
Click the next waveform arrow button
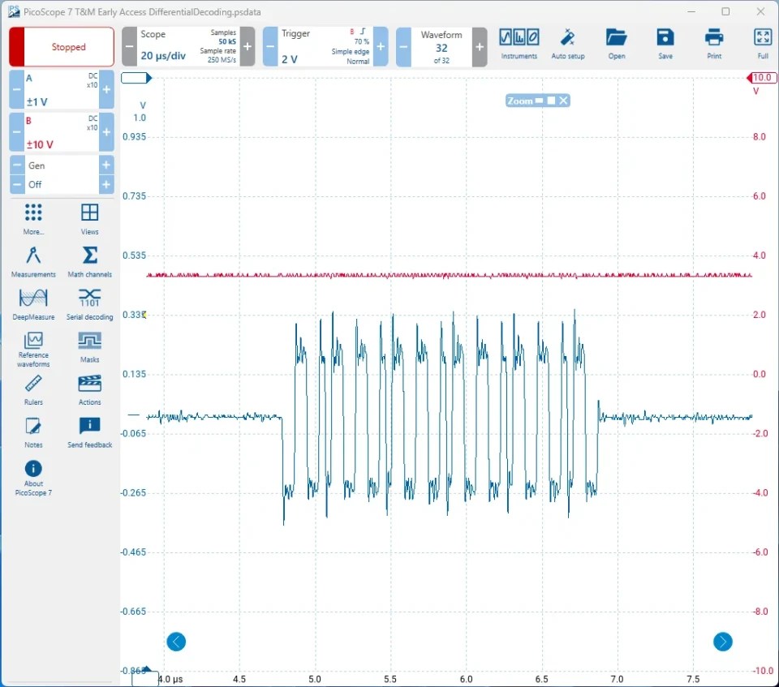point(722,642)
